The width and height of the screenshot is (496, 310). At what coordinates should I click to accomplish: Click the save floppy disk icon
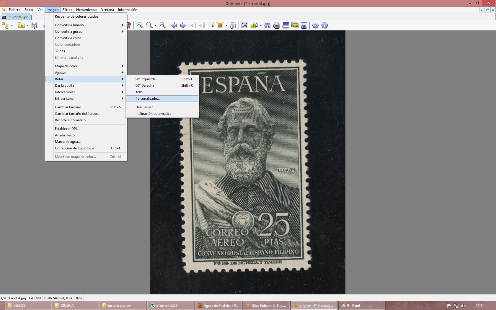[35, 25]
